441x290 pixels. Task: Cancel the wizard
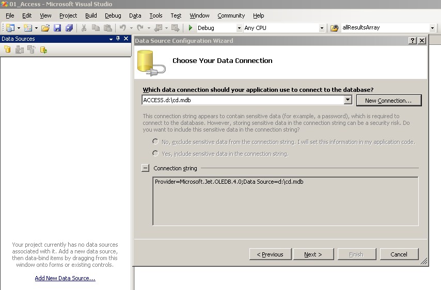pos(399,254)
